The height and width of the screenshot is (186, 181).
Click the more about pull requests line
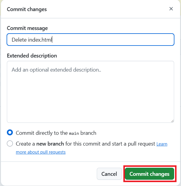click(x=41, y=152)
